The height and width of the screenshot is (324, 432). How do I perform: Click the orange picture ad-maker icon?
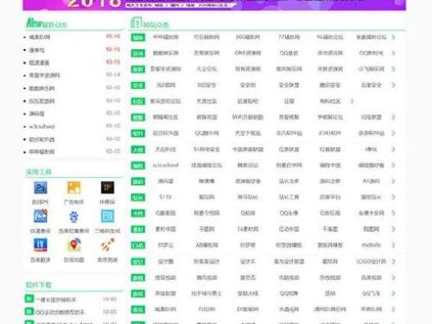pos(73,187)
